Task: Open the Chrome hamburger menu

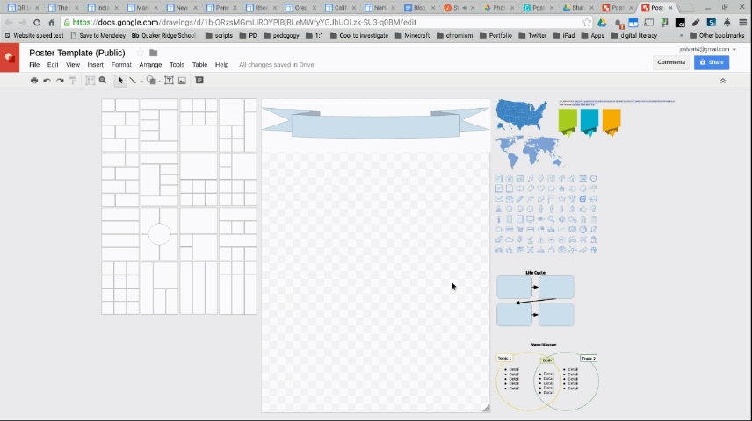Action: coord(743,23)
